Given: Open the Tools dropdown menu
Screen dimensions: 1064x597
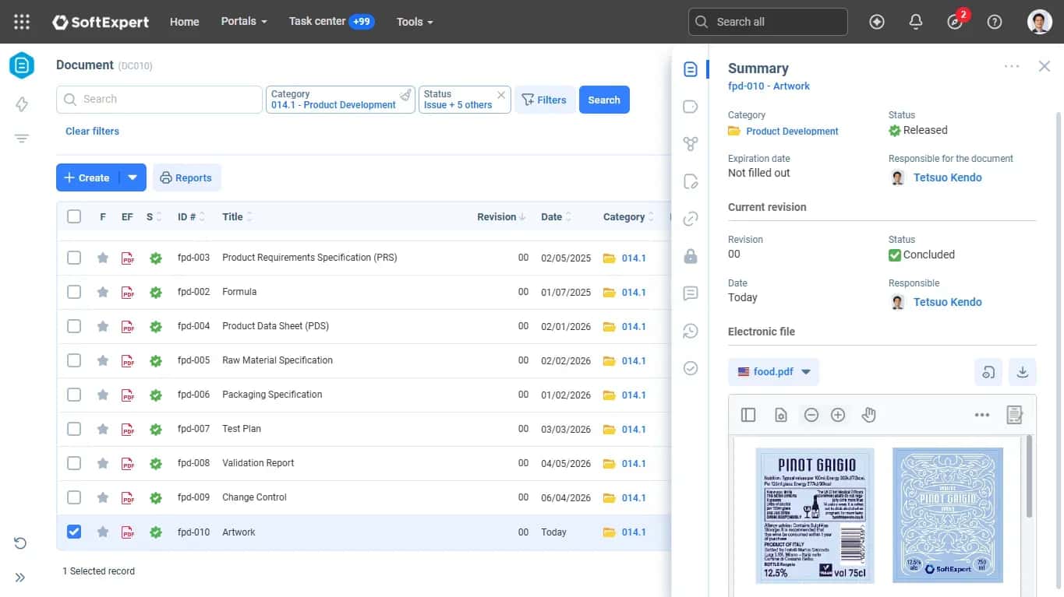Looking at the screenshot, I should coord(415,22).
